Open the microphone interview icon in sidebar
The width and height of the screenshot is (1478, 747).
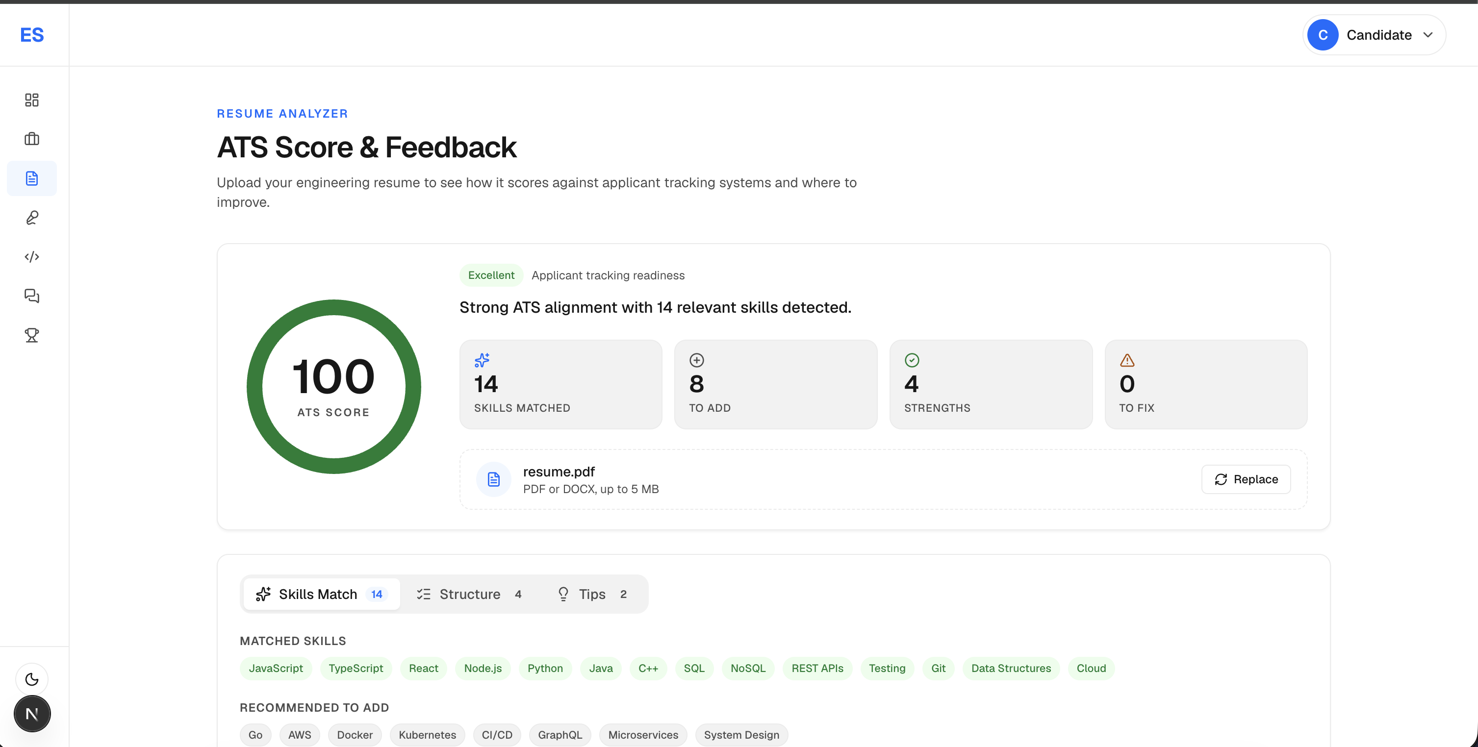pyautogui.click(x=32, y=218)
